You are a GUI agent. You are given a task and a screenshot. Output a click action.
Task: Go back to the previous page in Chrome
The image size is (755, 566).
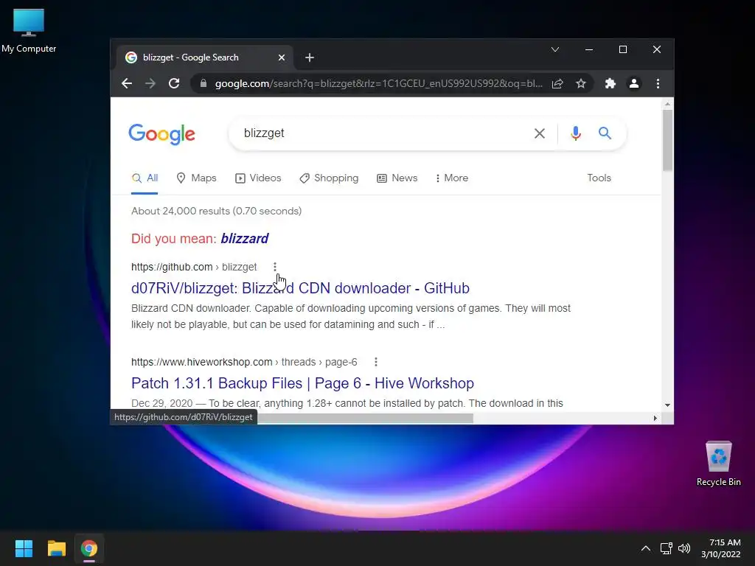click(127, 83)
